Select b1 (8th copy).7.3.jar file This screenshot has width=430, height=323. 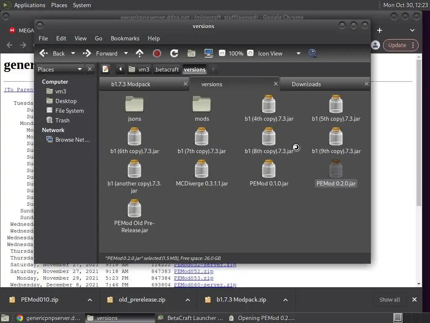point(269,136)
